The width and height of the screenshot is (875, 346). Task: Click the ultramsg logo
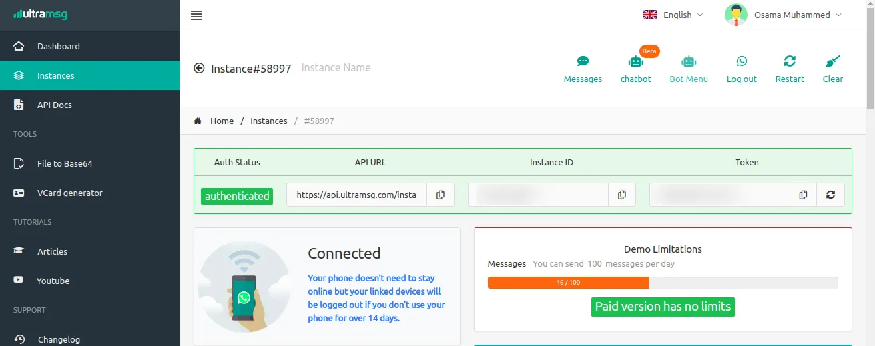[40, 14]
